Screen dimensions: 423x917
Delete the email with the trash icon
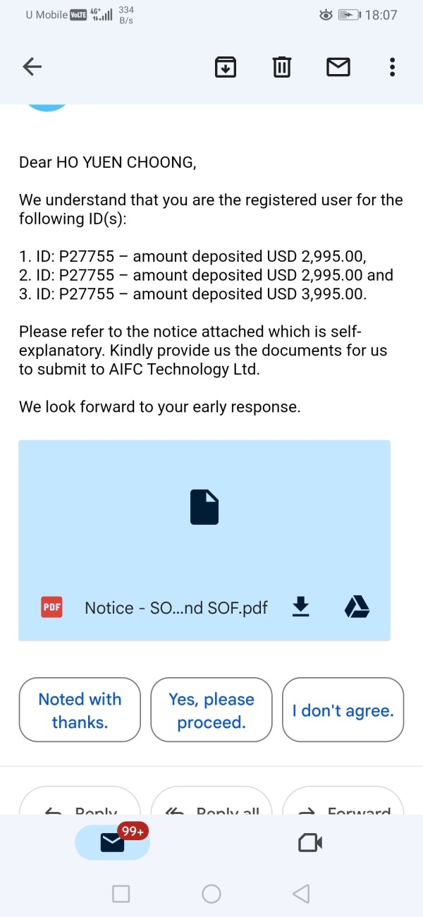281,67
